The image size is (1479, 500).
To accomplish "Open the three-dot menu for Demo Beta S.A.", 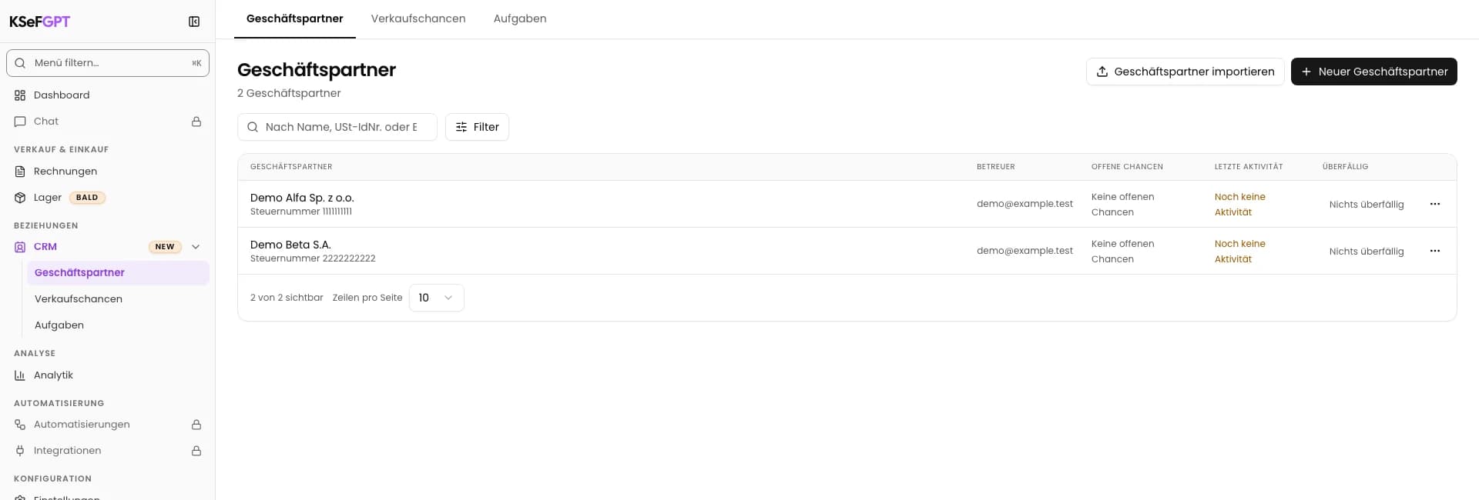I will pyautogui.click(x=1434, y=251).
